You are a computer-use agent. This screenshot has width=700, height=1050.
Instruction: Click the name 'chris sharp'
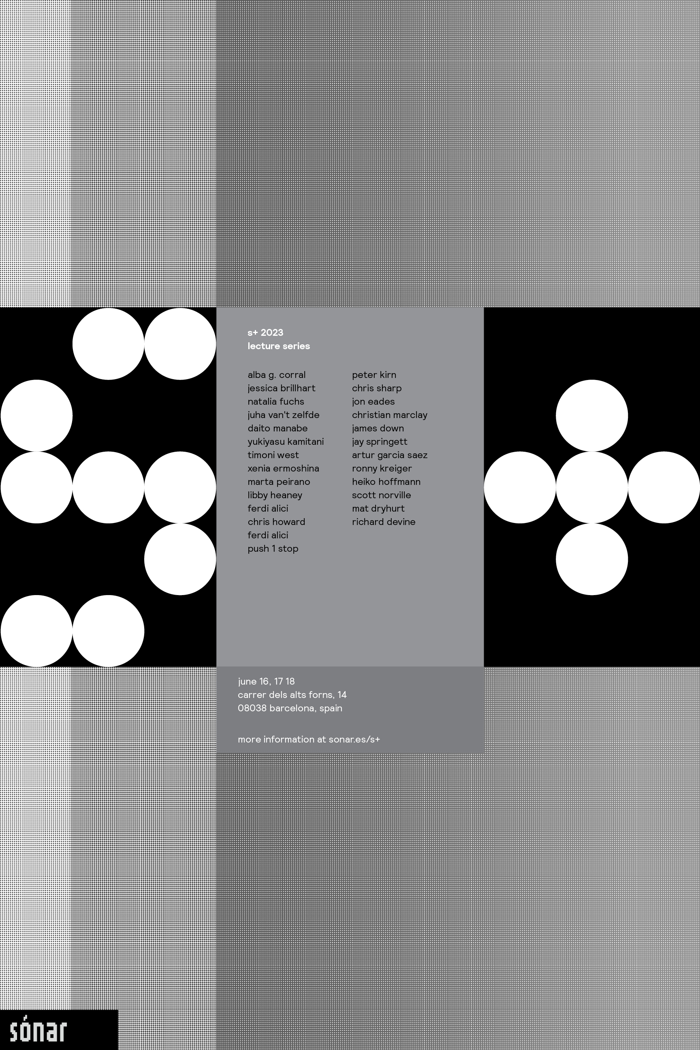point(377,388)
